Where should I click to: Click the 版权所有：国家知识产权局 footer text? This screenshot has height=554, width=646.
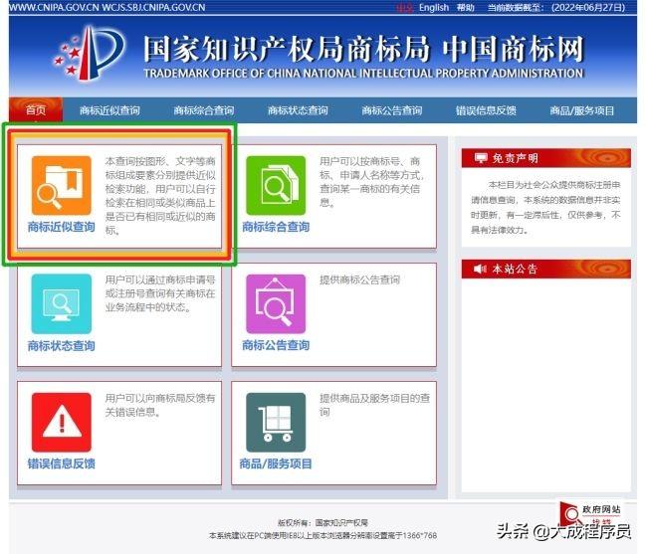(323, 523)
